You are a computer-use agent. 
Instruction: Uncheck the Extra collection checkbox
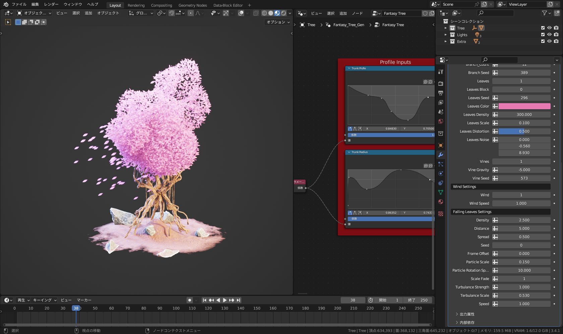click(x=543, y=41)
